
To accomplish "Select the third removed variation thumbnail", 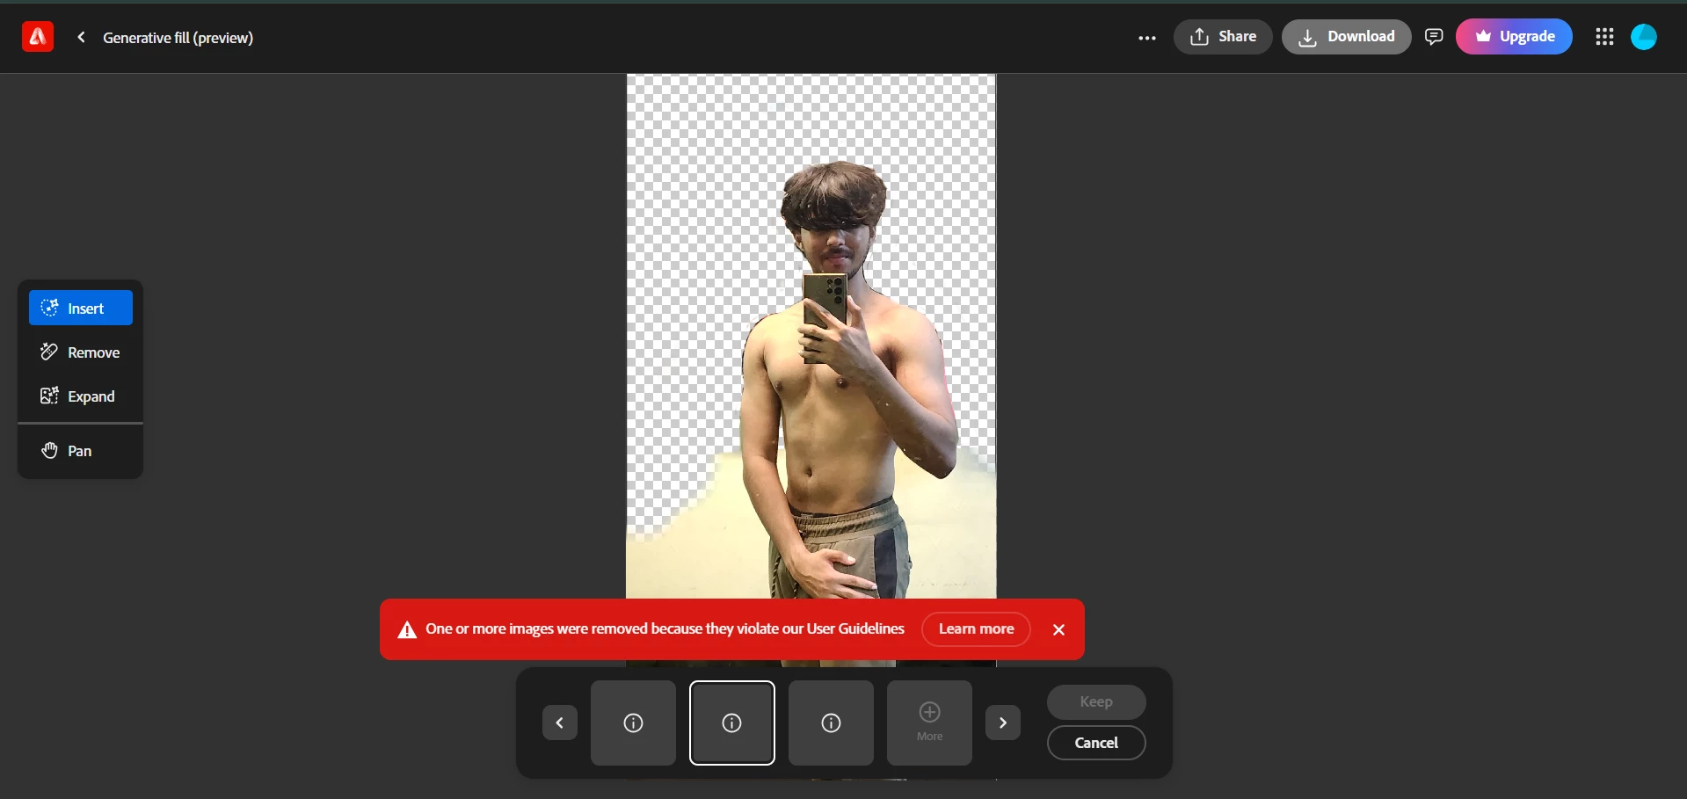I will tap(831, 723).
